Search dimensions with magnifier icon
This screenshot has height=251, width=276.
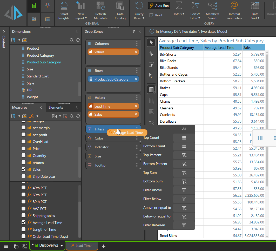click(71, 40)
